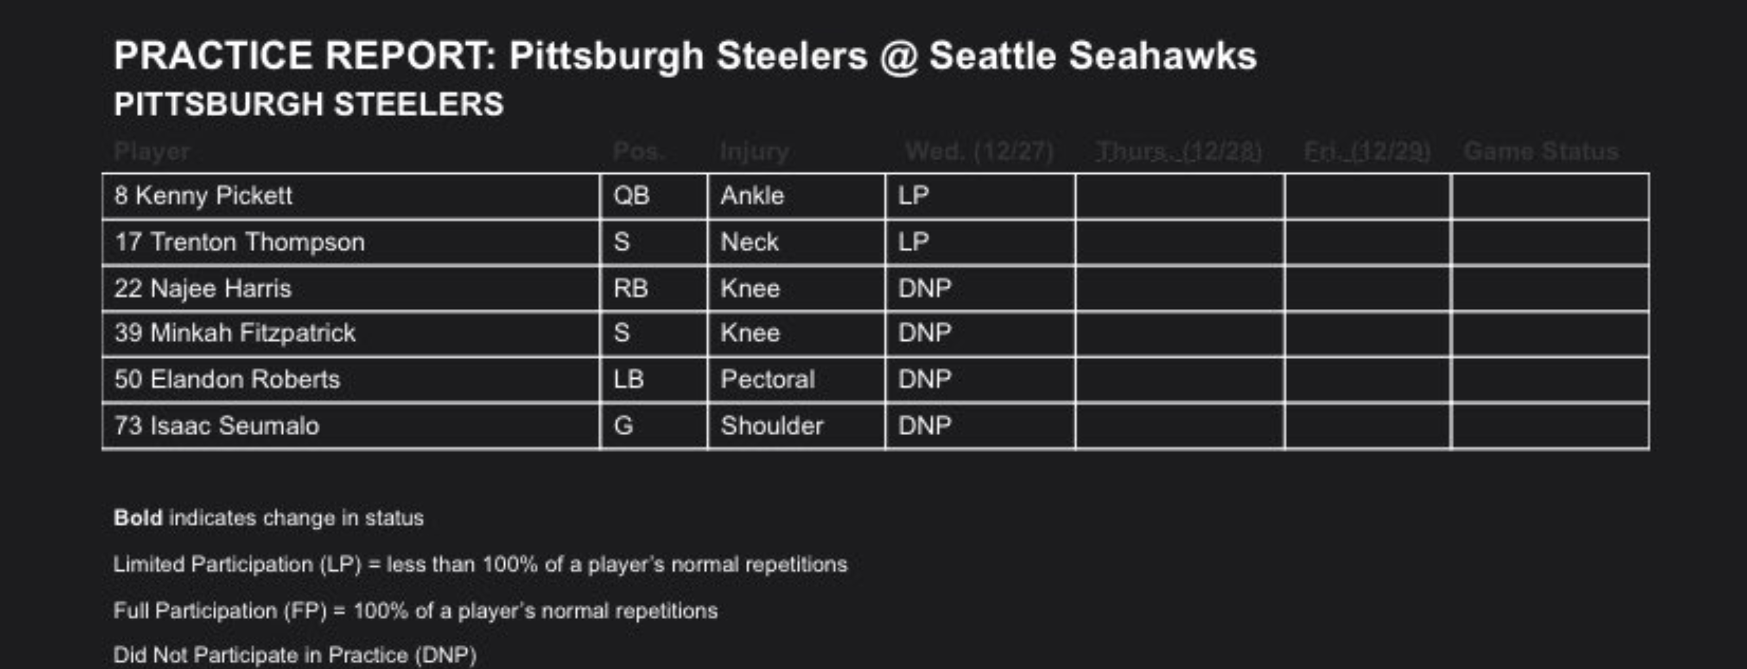Click the LB position cell
The image size is (1747, 669).
[629, 379]
